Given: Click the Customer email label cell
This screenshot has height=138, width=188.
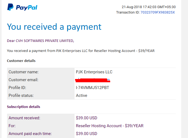Looking at the screenshot, I should coord(23,80).
